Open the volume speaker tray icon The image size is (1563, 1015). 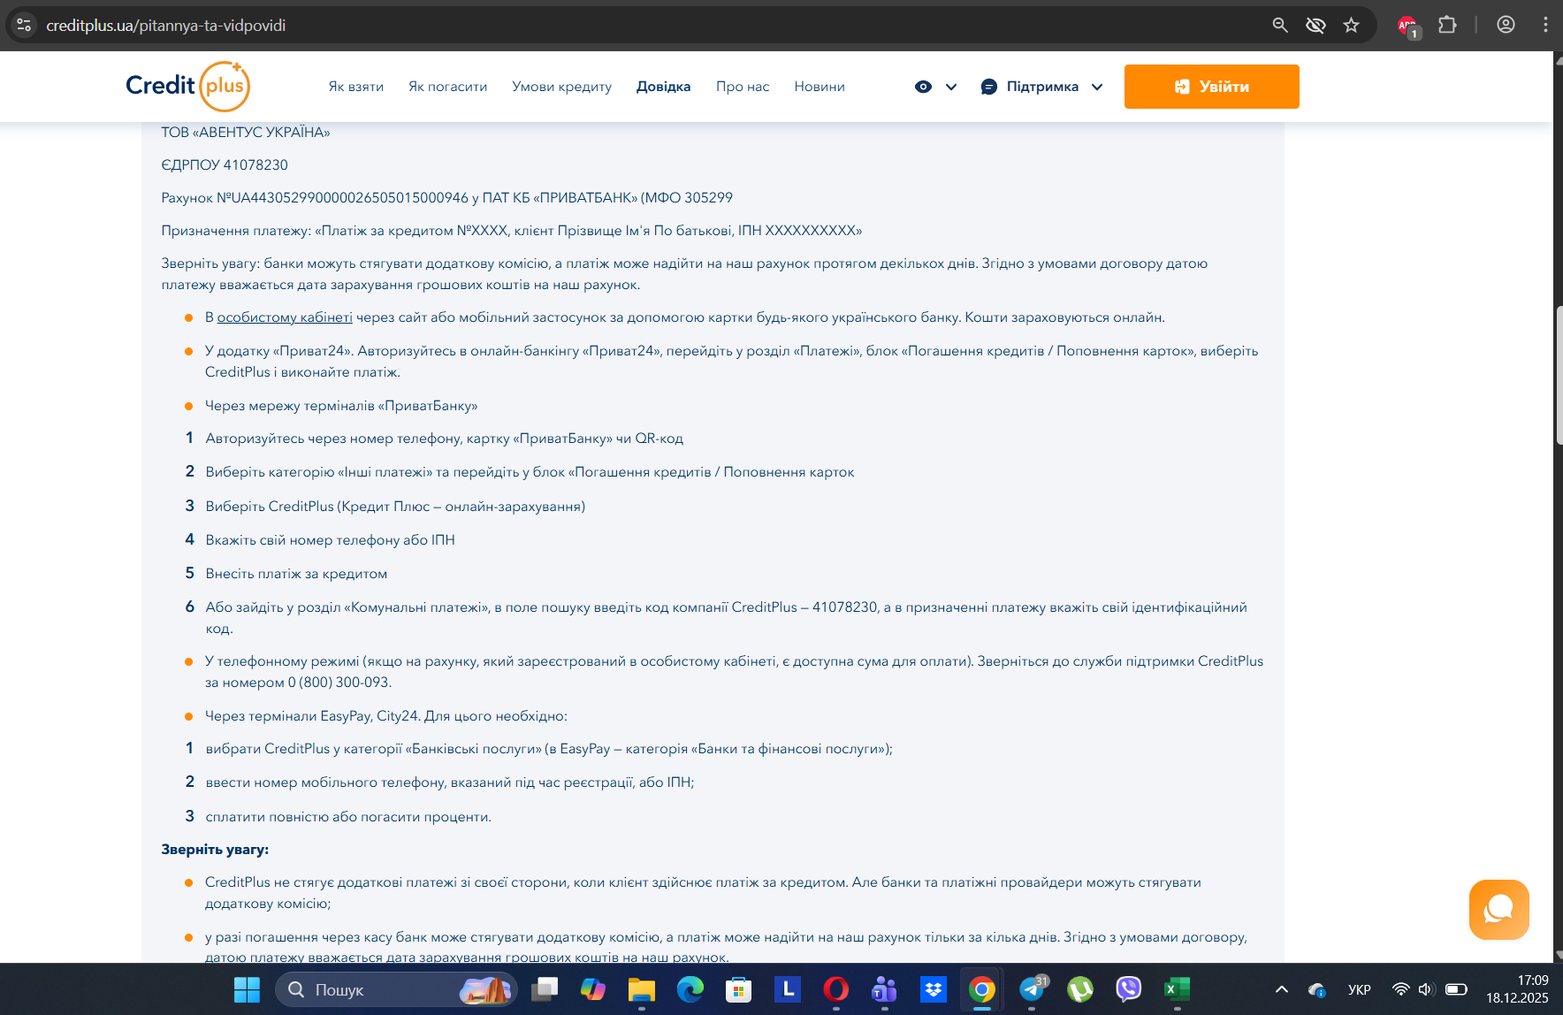pos(1426,990)
